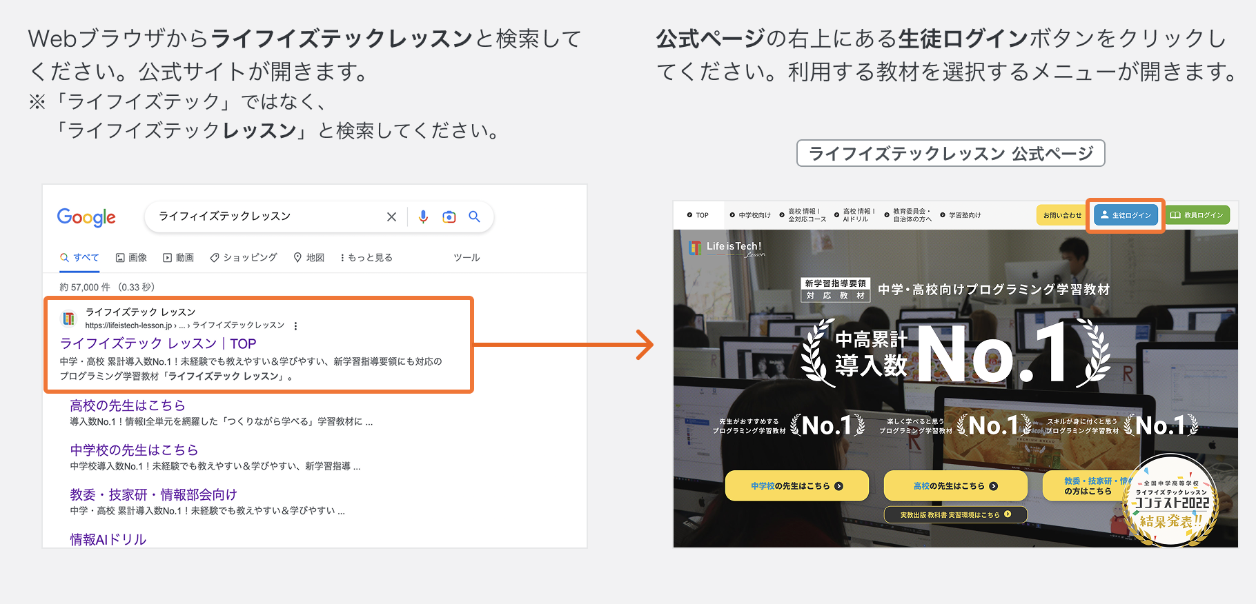The image size is (1256, 604).
Task: Click the Life is Tech! Lesson logo
Action: [727, 248]
